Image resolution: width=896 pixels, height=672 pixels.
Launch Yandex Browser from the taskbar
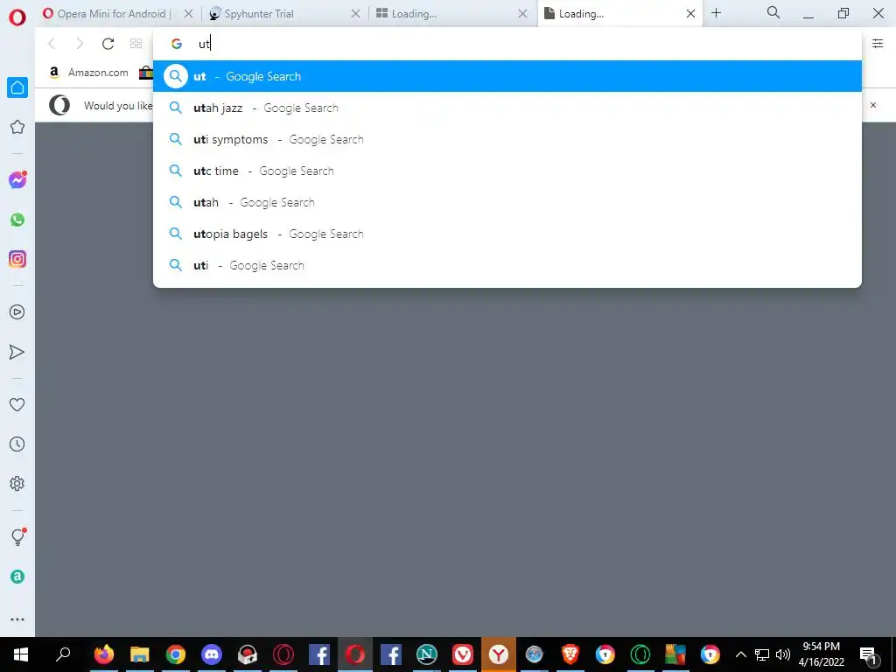tap(498, 654)
